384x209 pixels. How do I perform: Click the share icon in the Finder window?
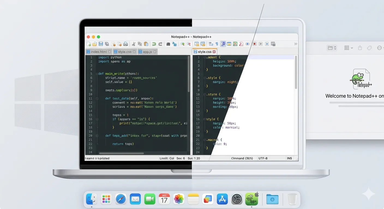click(x=360, y=48)
